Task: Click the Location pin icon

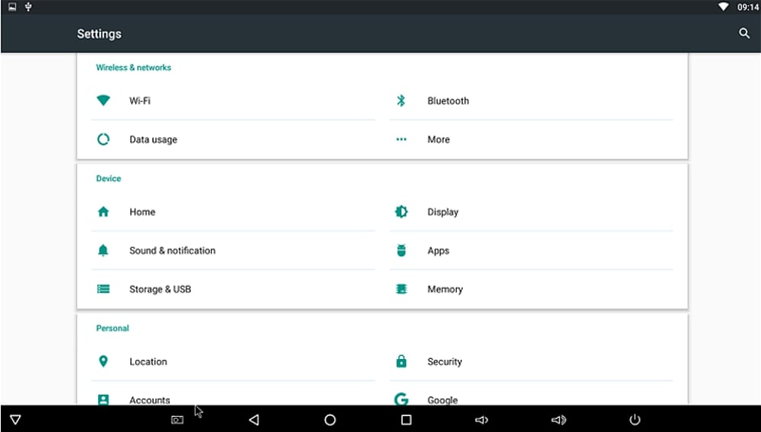Action: tap(103, 361)
